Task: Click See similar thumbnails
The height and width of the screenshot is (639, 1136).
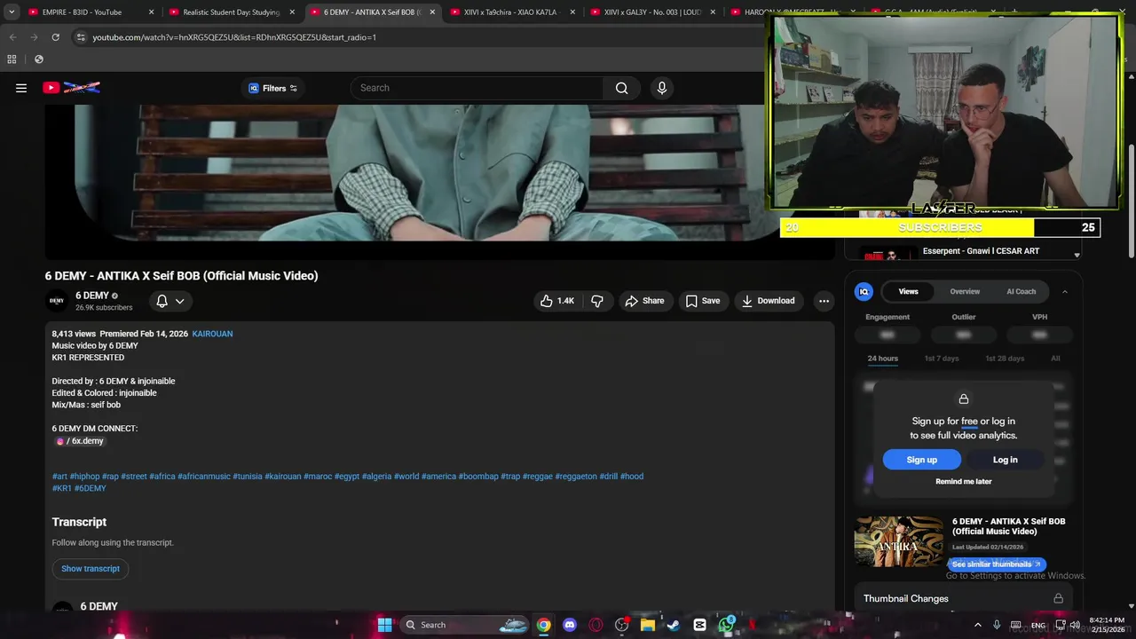Action: click(997, 564)
